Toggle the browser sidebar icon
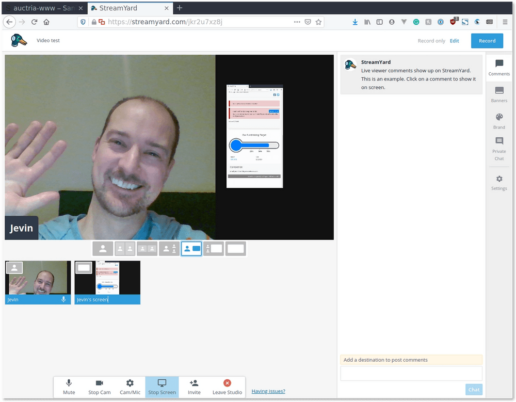 click(x=379, y=22)
